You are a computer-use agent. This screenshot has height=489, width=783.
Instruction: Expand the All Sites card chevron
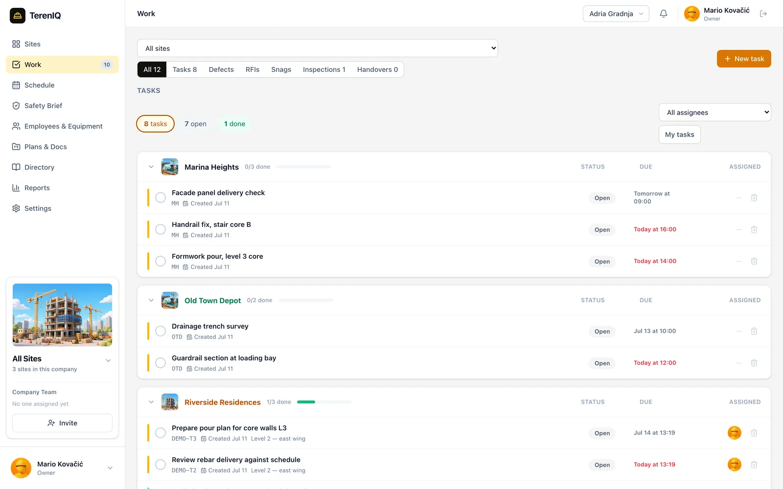pyautogui.click(x=109, y=360)
